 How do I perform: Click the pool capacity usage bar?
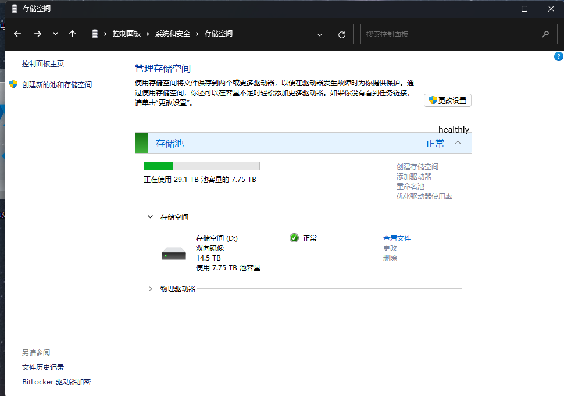tap(201, 166)
